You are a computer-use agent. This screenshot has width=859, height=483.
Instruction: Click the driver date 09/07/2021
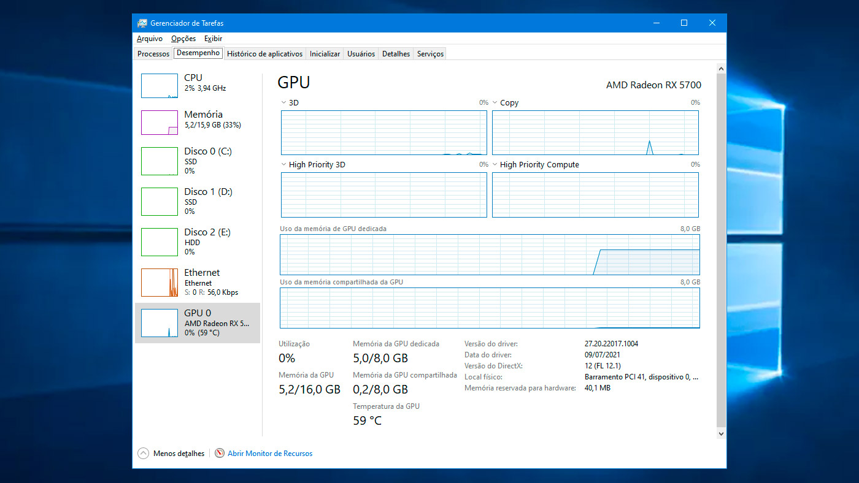pos(603,355)
